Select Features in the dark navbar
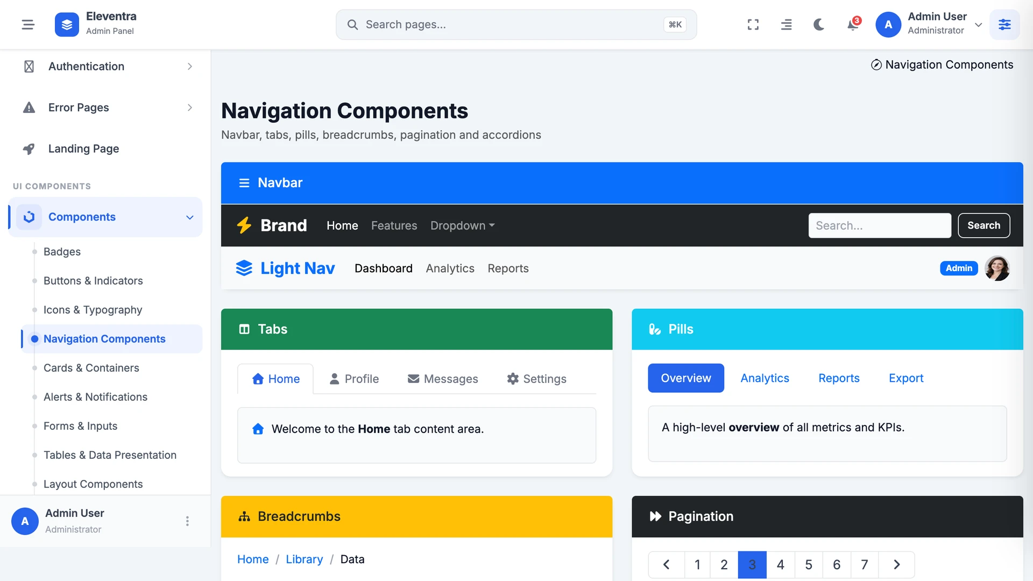Screen dimensions: 1033x581 coord(394,225)
